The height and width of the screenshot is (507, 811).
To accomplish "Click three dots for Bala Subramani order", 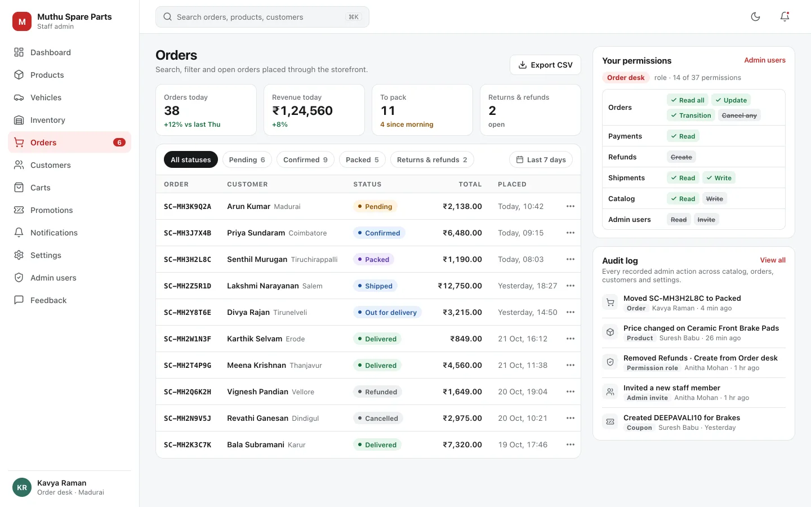I will (x=571, y=444).
